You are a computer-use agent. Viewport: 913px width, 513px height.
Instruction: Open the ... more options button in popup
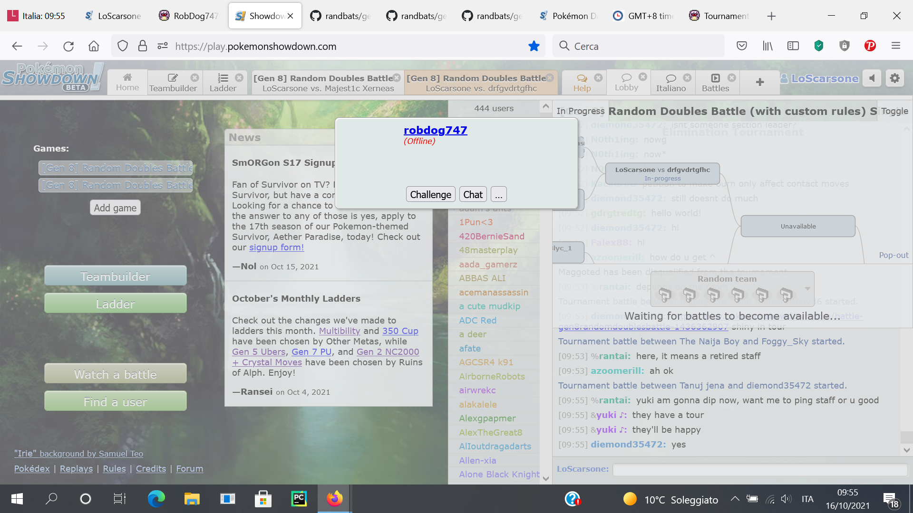(x=498, y=194)
